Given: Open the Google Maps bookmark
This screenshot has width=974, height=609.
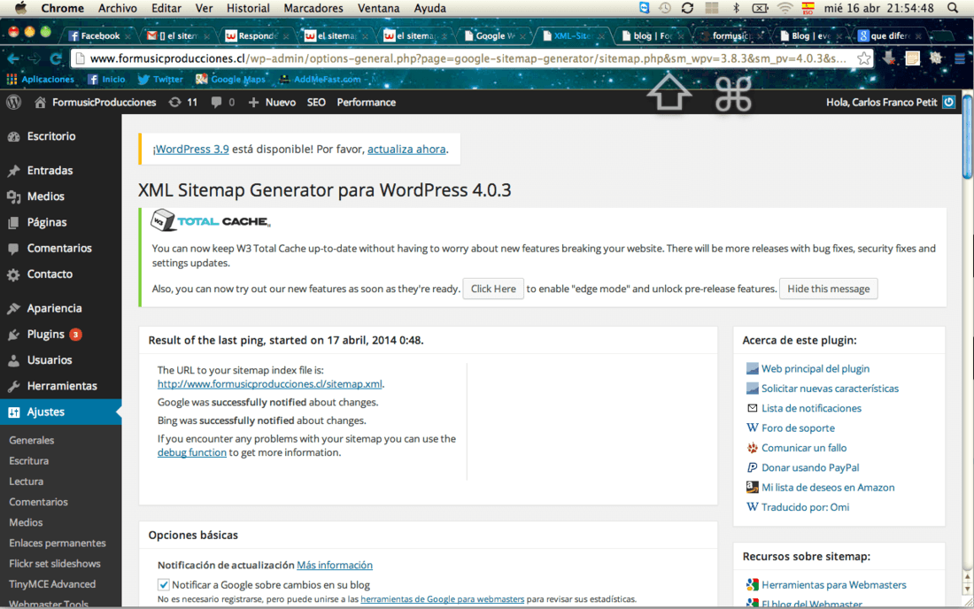Looking at the screenshot, I should pyautogui.click(x=230, y=80).
